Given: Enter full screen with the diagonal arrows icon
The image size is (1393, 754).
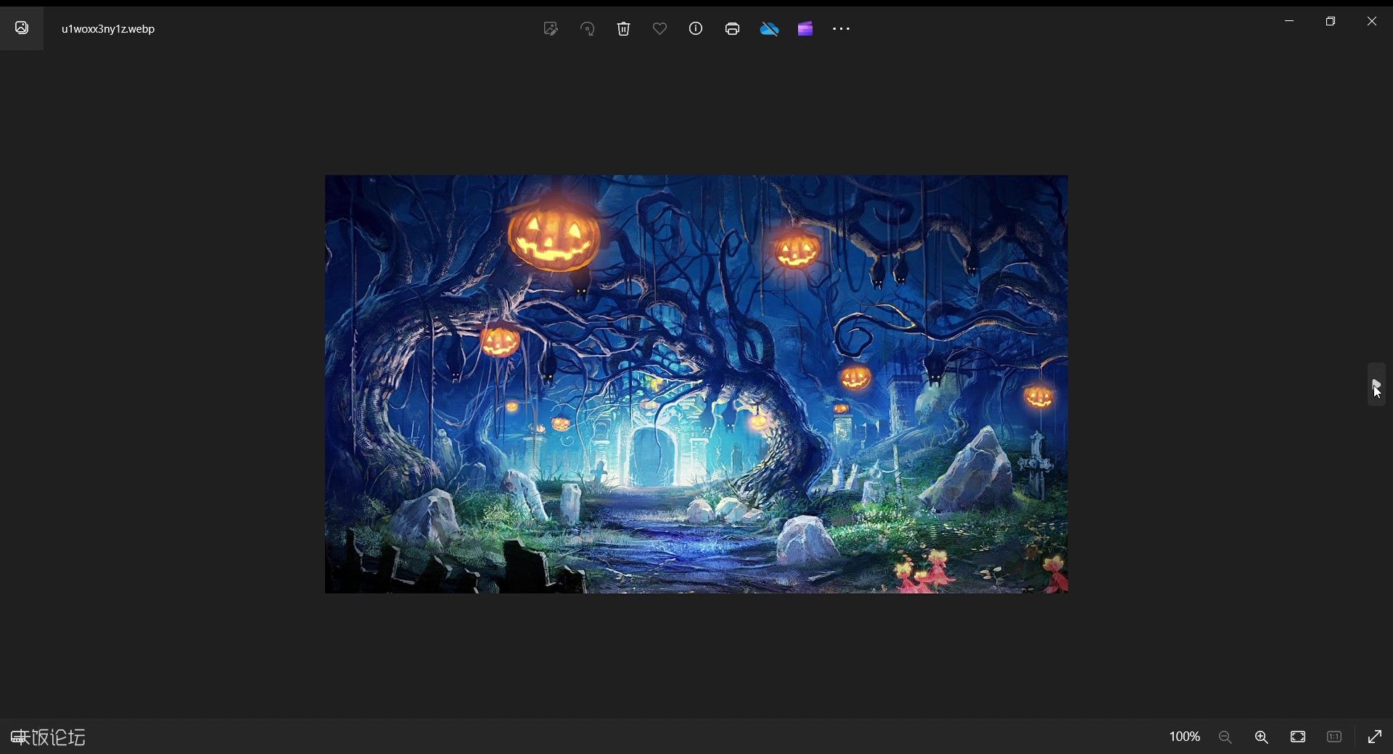Looking at the screenshot, I should 1375,737.
